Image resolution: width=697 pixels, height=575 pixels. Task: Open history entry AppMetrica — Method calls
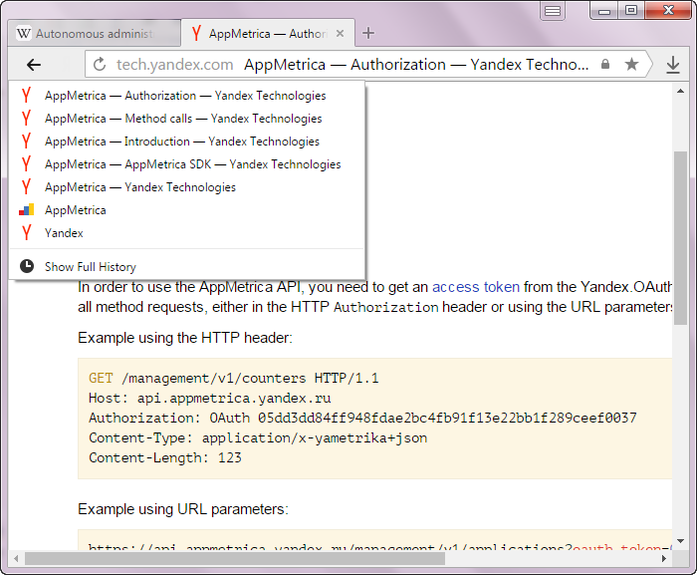coord(187,119)
